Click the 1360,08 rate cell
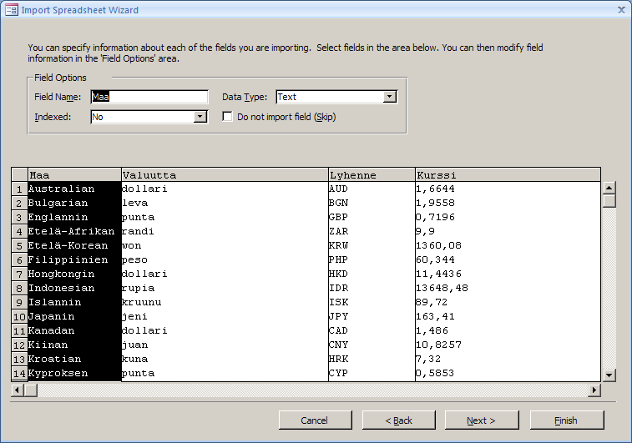The height and width of the screenshot is (443, 632). pyautogui.click(x=508, y=245)
